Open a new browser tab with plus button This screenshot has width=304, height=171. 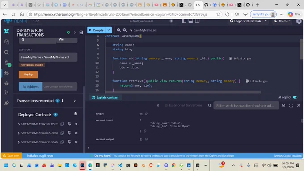tap(258, 5)
